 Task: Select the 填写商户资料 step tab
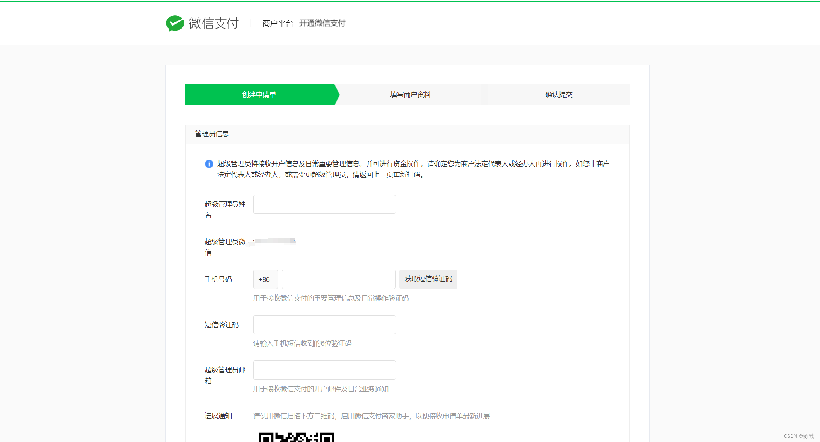tap(410, 95)
